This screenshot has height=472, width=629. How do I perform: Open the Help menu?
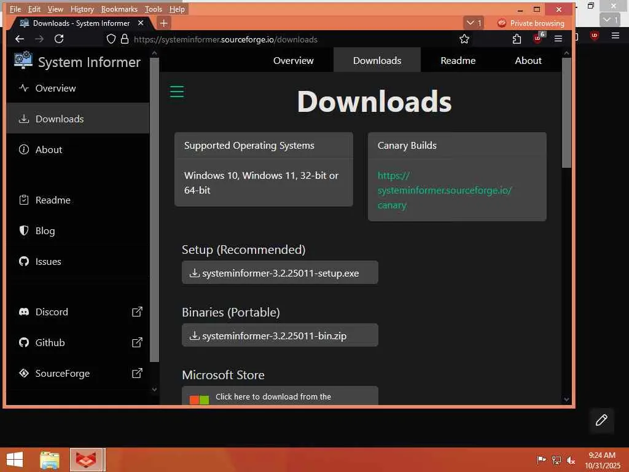tap(177, 9)
